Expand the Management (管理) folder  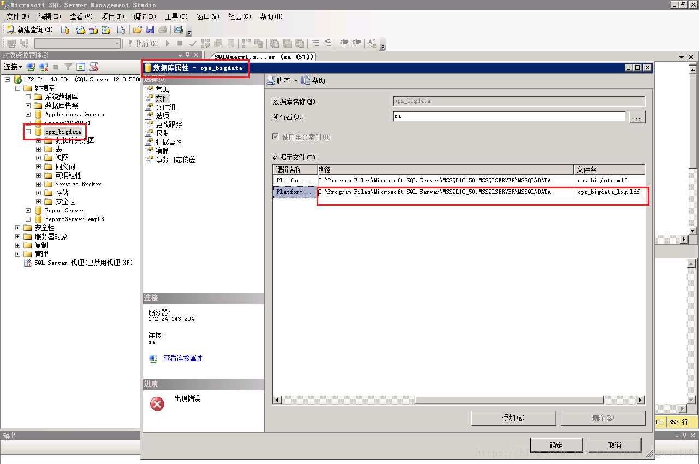click(x=17, y=254)
